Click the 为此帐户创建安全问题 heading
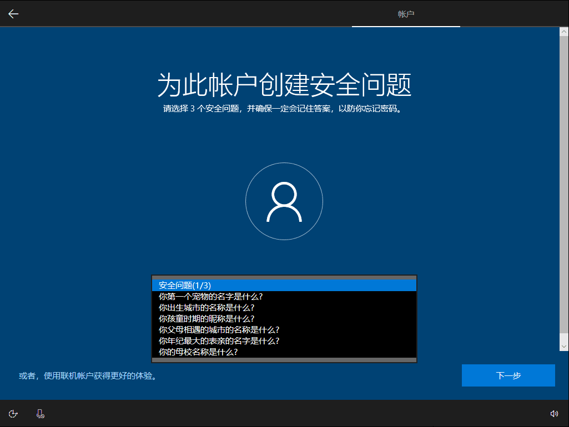 click(x=284, y=85)
